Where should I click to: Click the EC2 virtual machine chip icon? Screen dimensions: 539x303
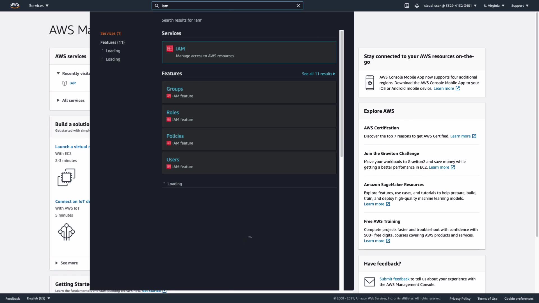[67, 177]
